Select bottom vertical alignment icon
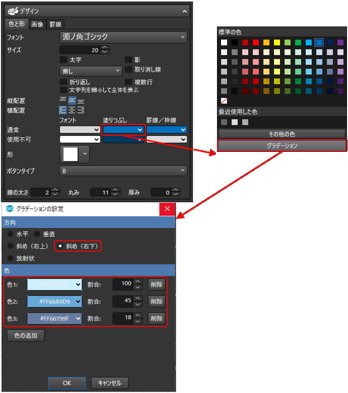Image resolution: width=348 pixels, height=393 pixels. point(80,100)
